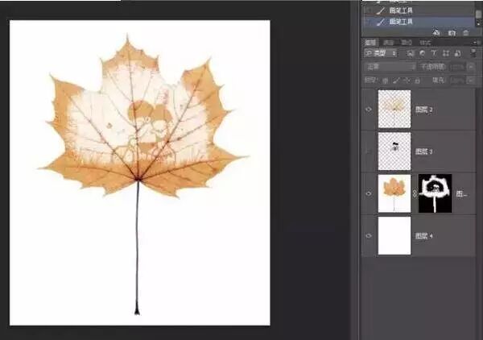Lock image pixels brush icon

396,81
